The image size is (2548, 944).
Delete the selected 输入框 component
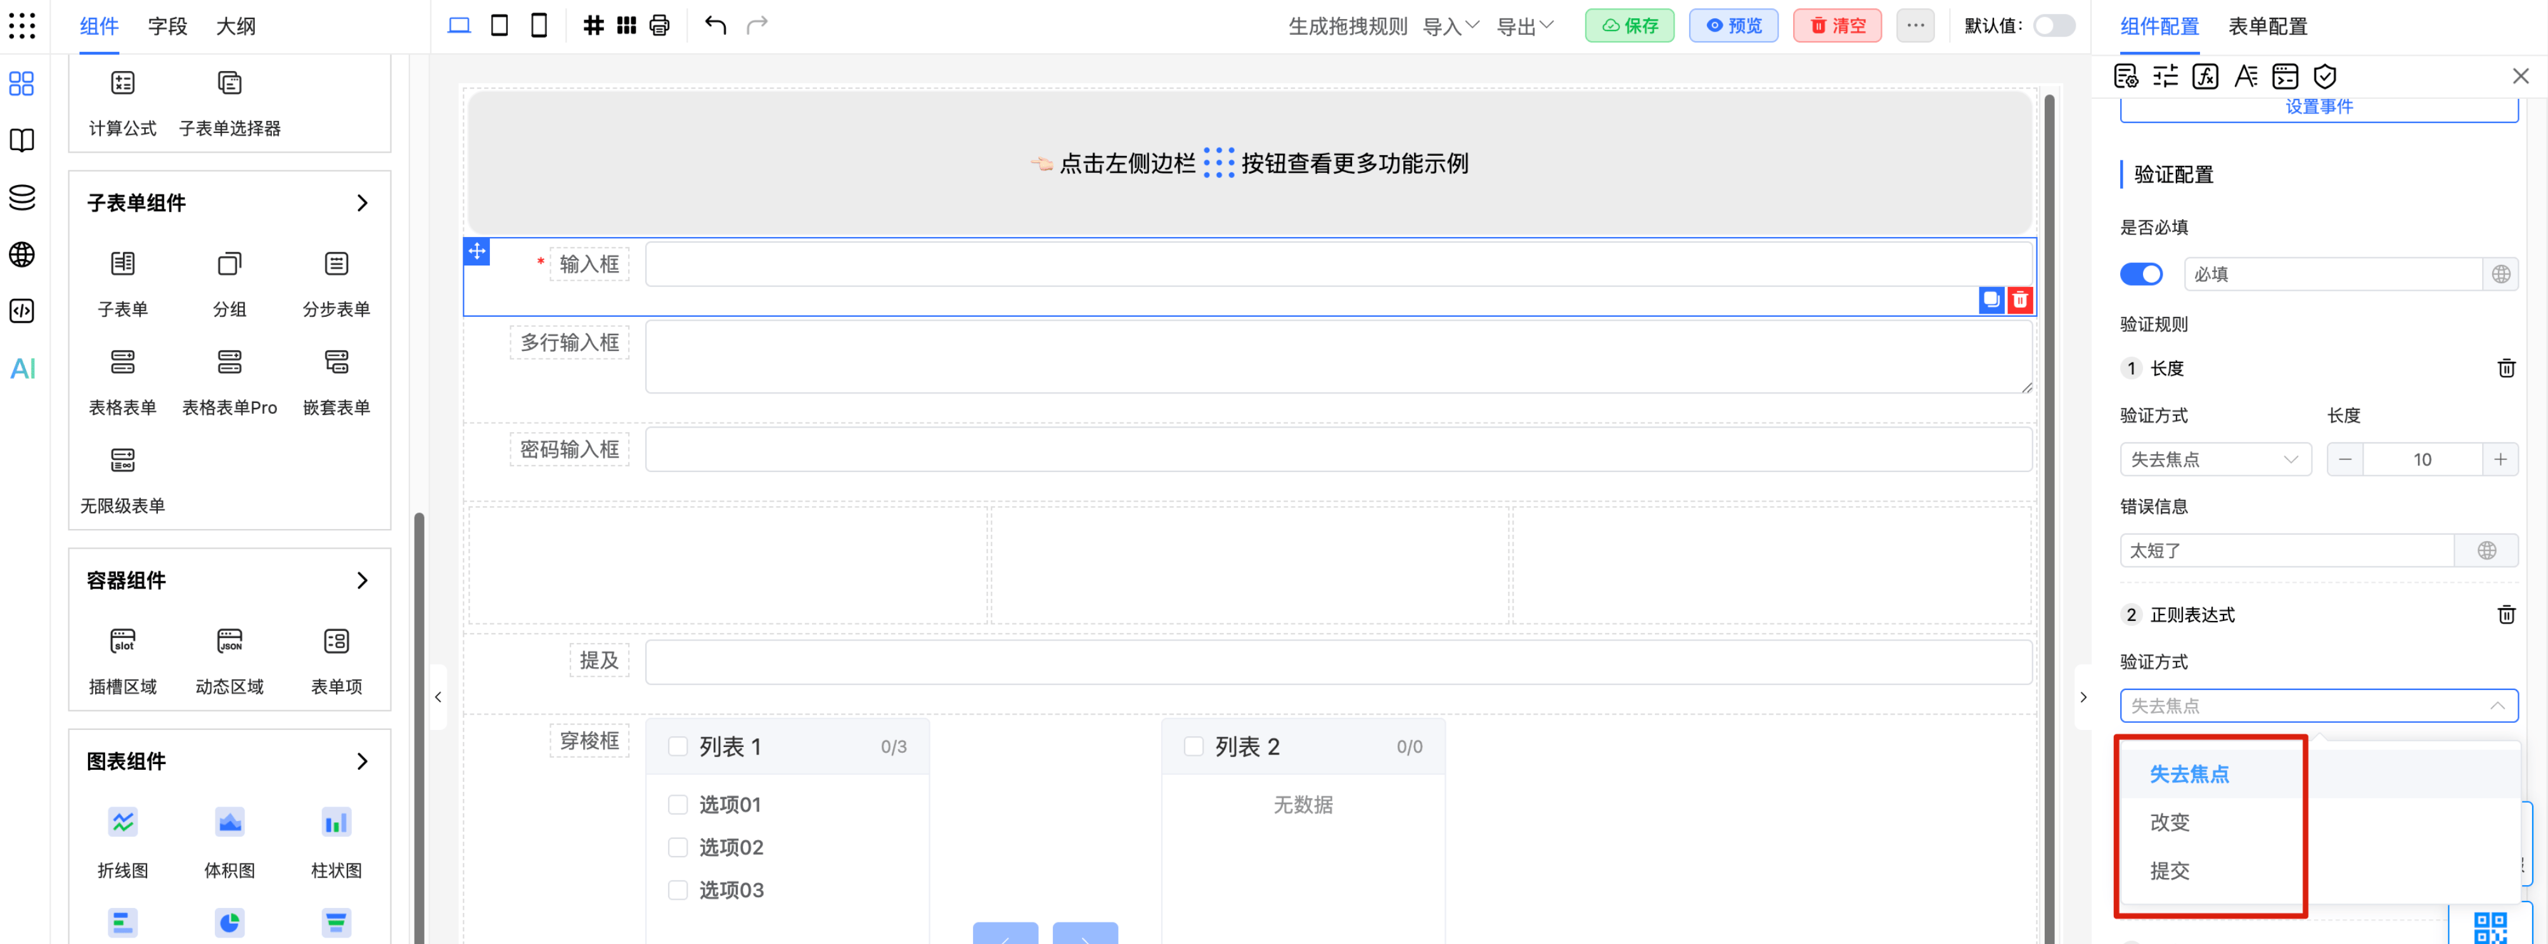[2020, 300]
